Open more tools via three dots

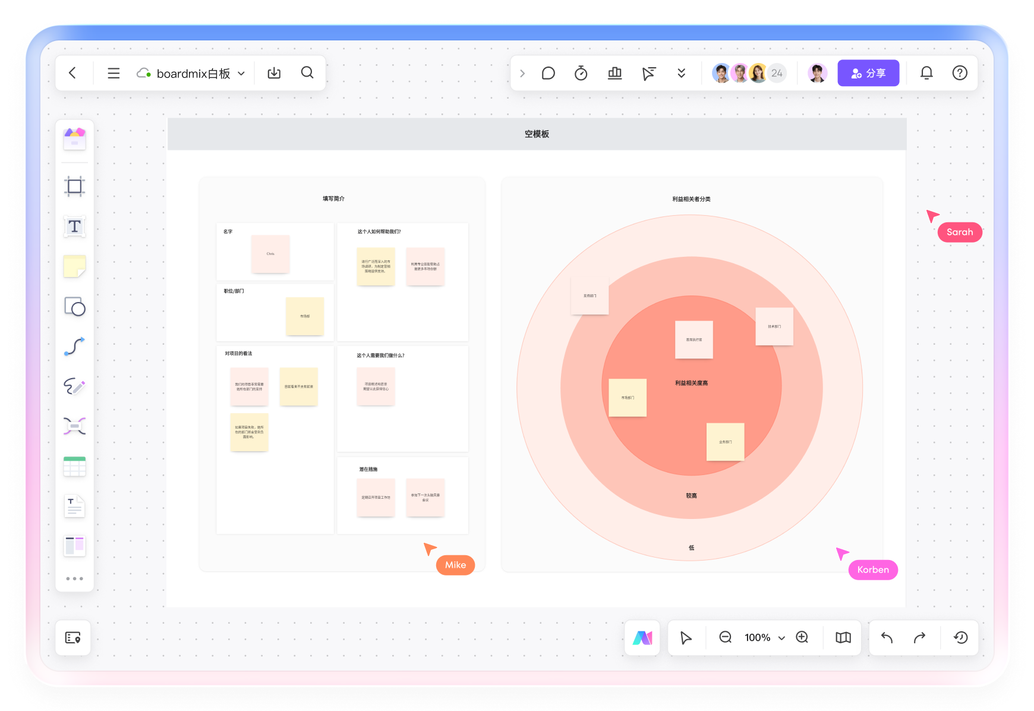[74, 578]
